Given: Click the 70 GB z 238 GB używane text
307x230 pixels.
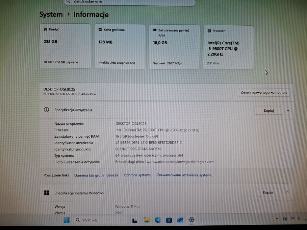Looking at the screenshot, I should click(61, 62).
